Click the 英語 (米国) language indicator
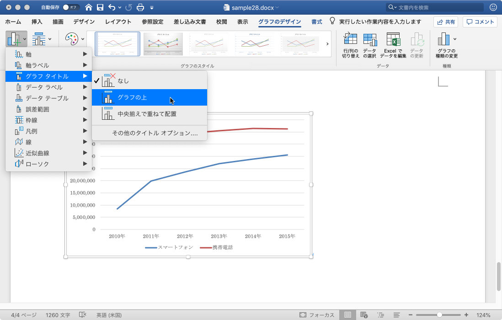This screenshot has height=320, width=502. 109,315
